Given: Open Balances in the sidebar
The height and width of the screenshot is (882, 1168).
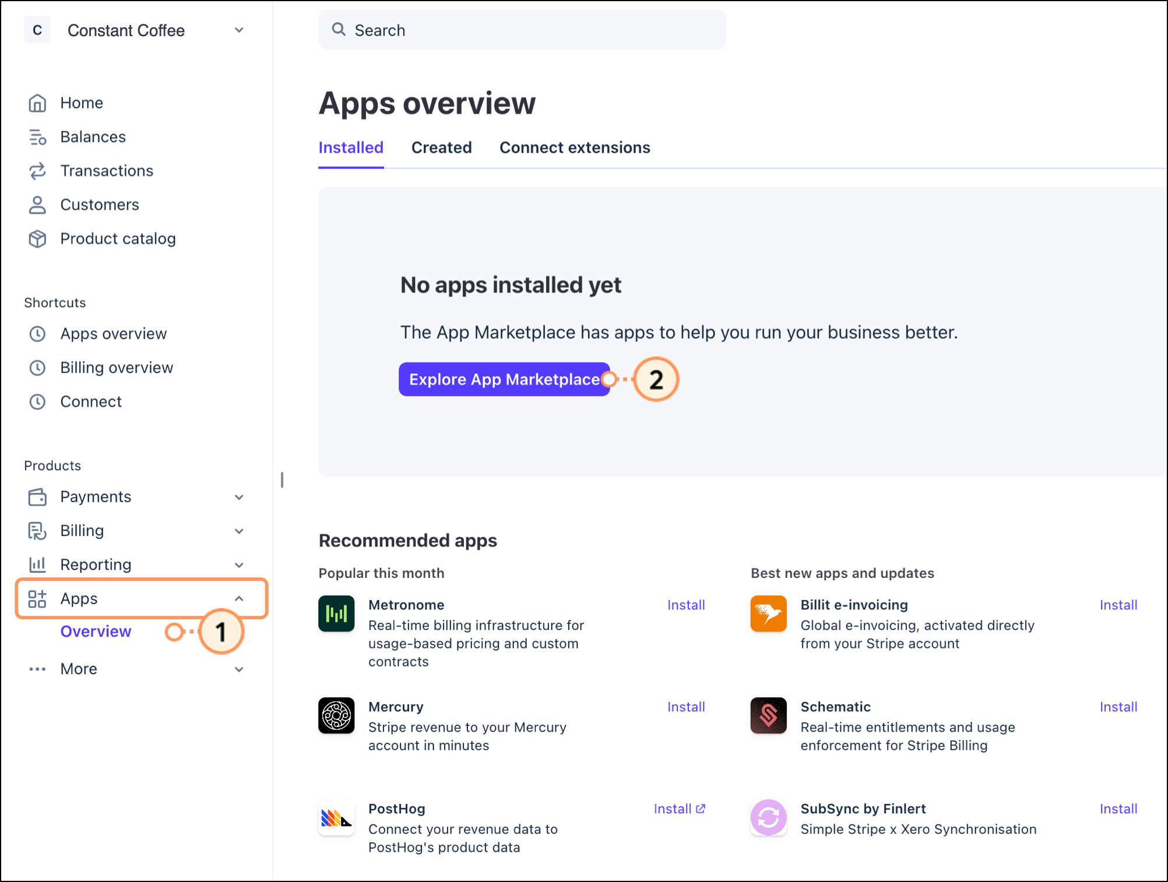Looking at the screenshot, I should 93,137.
